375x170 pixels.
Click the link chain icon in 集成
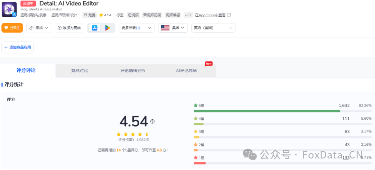[31, 28]
